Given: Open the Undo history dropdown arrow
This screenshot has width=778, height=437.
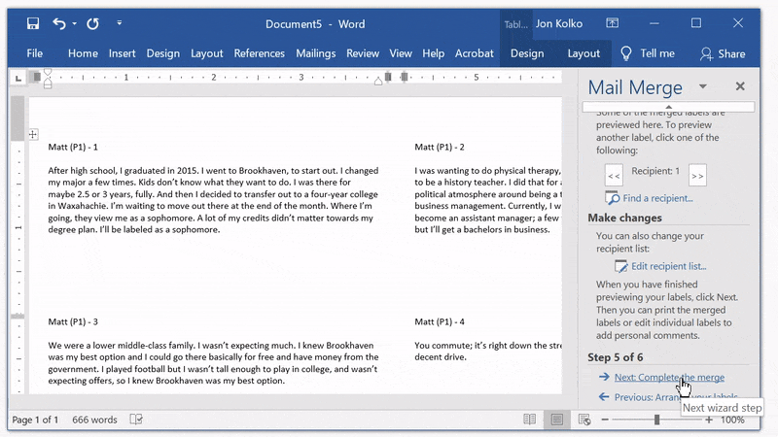Looking at the screenshot, I should (x=75, y=23).
